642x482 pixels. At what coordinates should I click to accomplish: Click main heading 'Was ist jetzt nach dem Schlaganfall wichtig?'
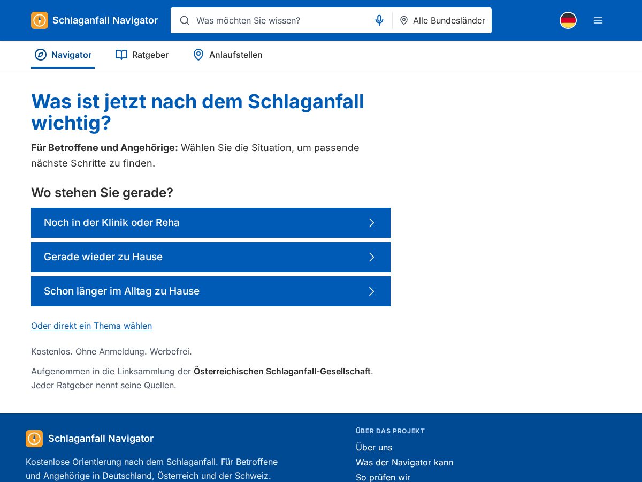[x=198, y=112]
